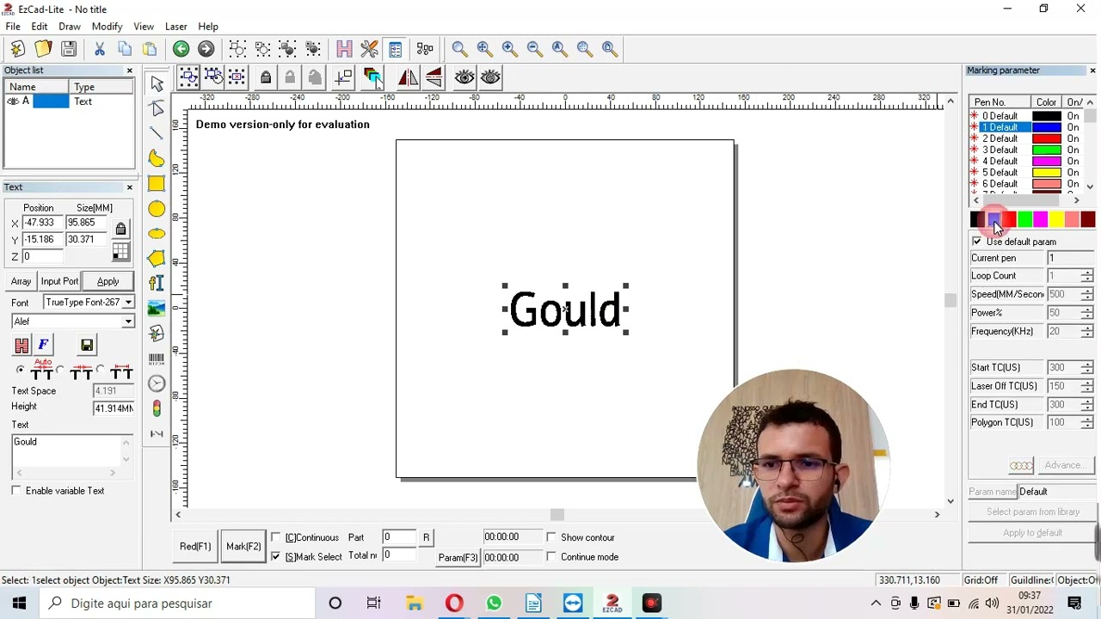Toggle the Continuous marking checkbox
Image resolution: width=1101 pixels, height=619 pixels.
(275, 537)
